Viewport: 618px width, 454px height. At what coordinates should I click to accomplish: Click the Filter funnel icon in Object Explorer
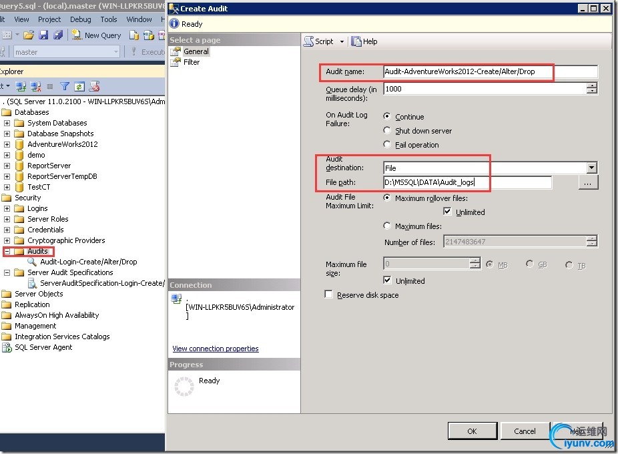pyautogui.click(x=65, y=86)
